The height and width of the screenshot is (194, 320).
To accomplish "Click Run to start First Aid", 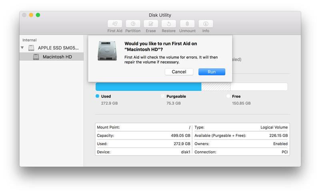I will pyautogui.click(x=212, y=72).
